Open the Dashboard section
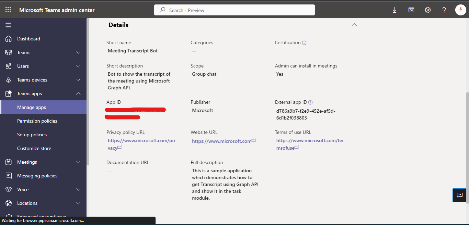The width and height of the screenshot is (469, 225). coord(8,38)
